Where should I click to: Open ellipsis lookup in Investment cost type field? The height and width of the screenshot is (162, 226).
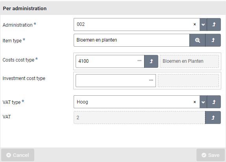pos(151,80)
